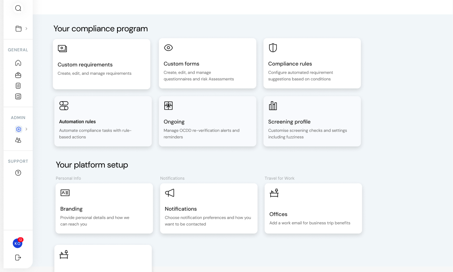Select the Offices desk icon
This screenshot has height=272, width=453.
(x=274, y=193)
